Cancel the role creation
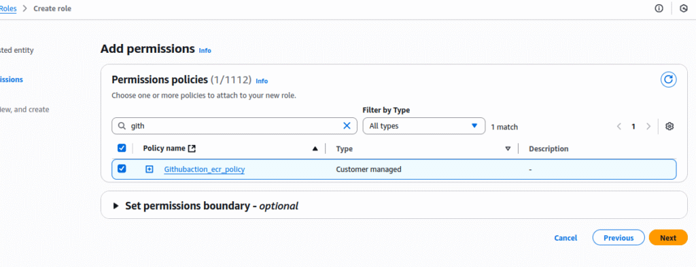 [565, 238]
